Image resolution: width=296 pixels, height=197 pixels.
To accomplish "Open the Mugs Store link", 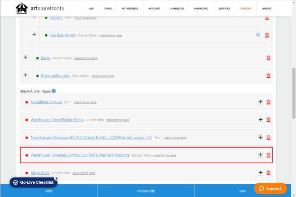I will [x=40, y=173].
